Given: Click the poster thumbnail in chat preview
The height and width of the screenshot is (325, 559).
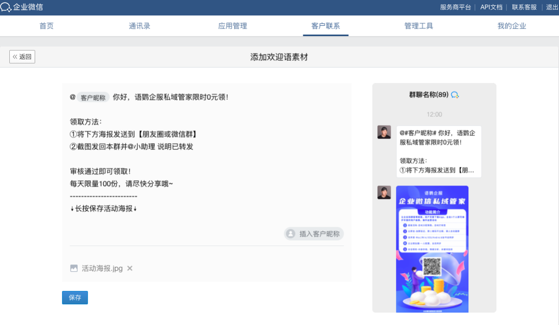Looking at the screenshot, I should (x=432, y=249).
